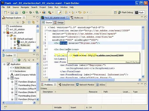Toggle Outline MXML tag view button
This screenshot has height=111, width=149.
click(15, 60)
